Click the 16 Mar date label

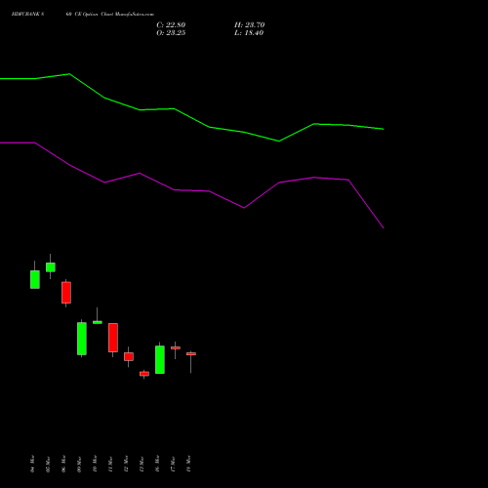(157, 464)
